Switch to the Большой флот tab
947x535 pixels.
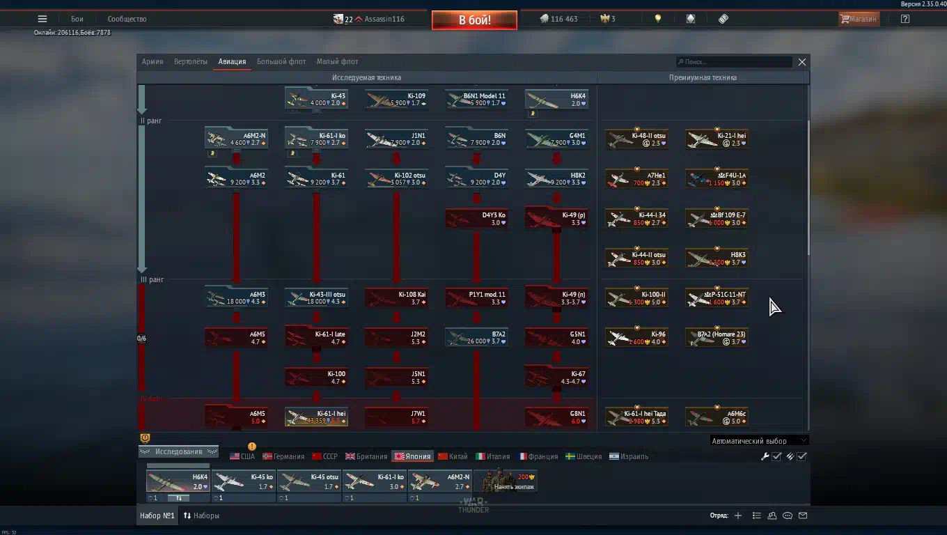click(281, 61)
